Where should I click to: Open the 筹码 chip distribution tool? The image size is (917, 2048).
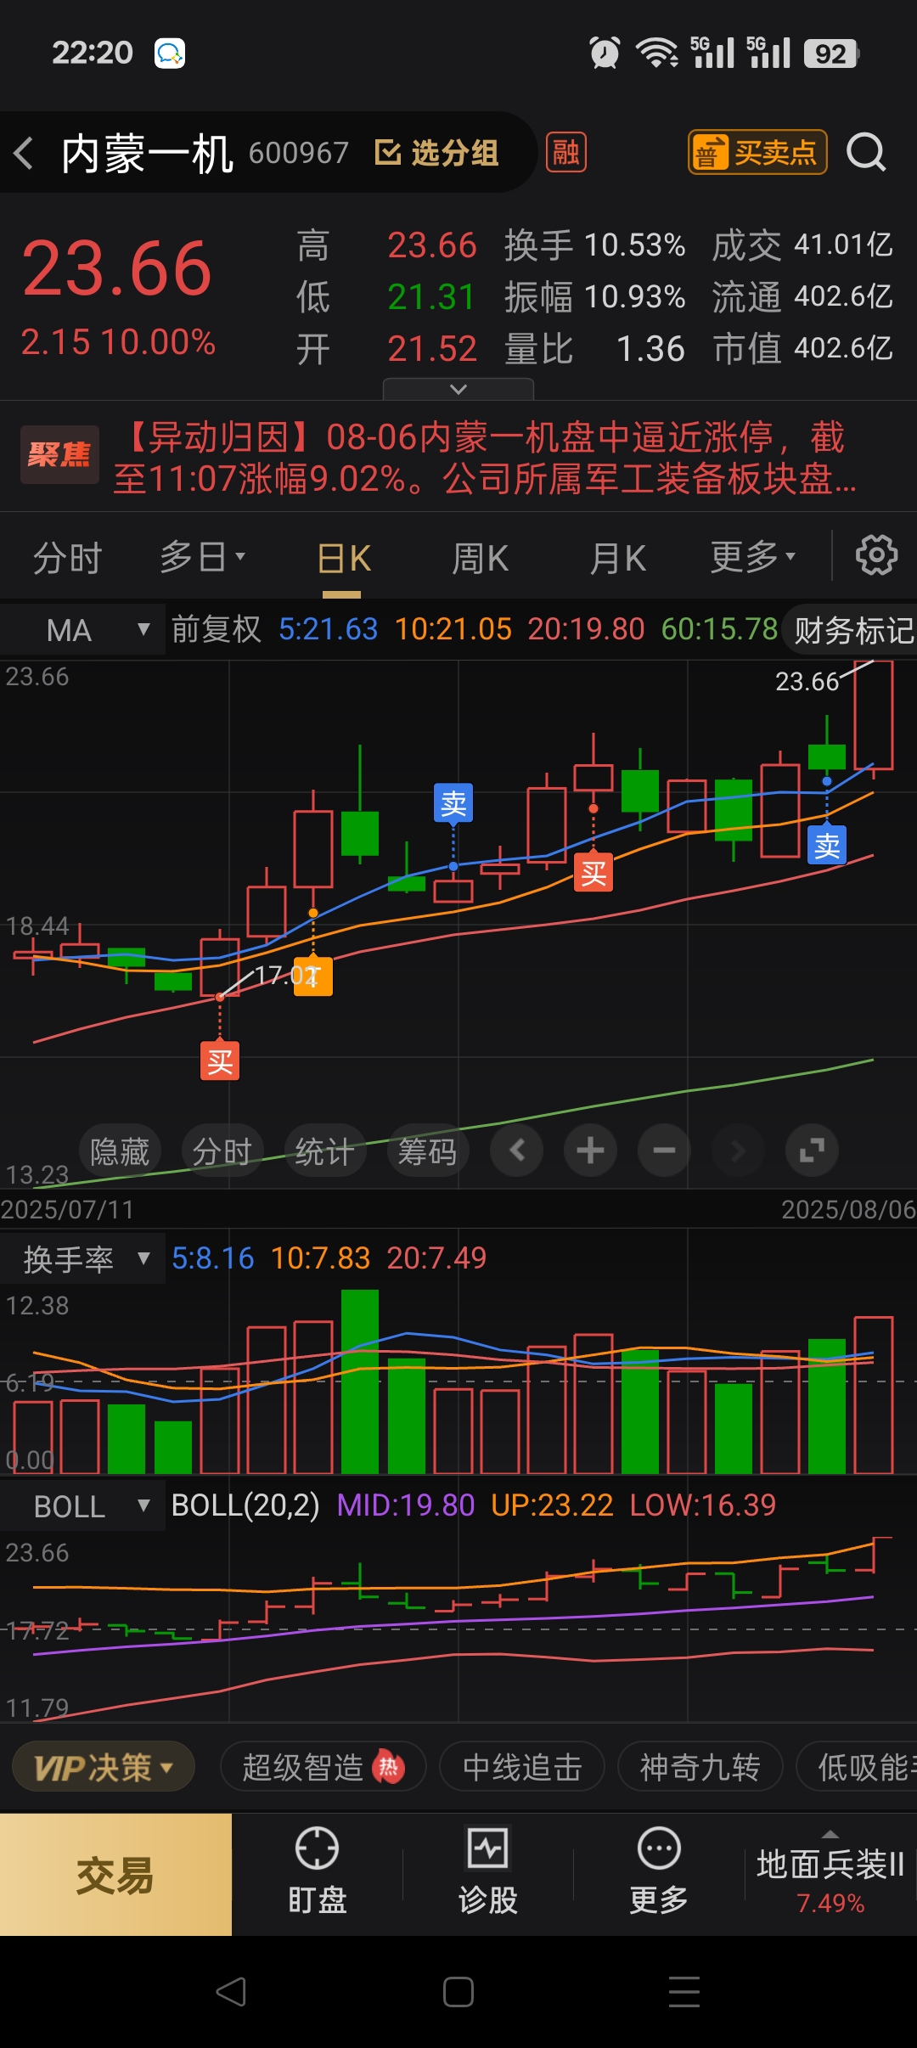[x=428, y=1151]
